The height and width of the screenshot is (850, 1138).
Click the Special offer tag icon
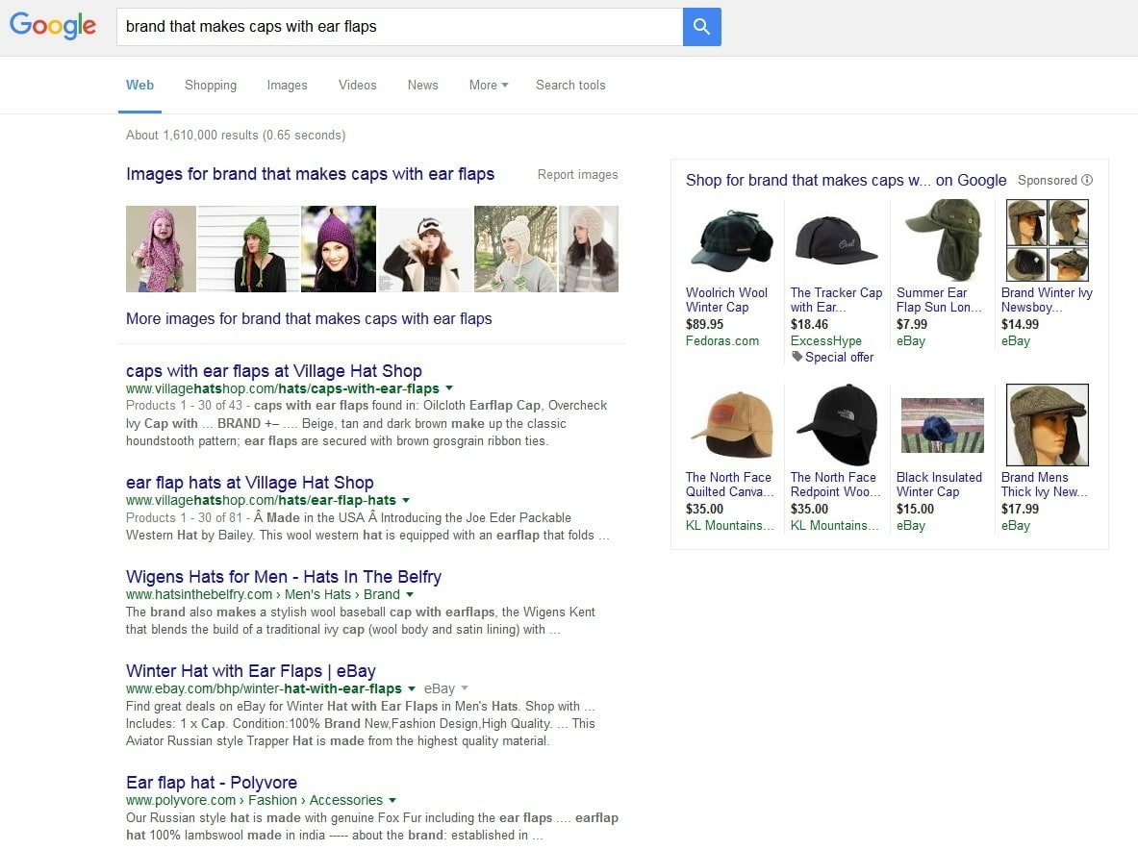(x=797, y=357)
